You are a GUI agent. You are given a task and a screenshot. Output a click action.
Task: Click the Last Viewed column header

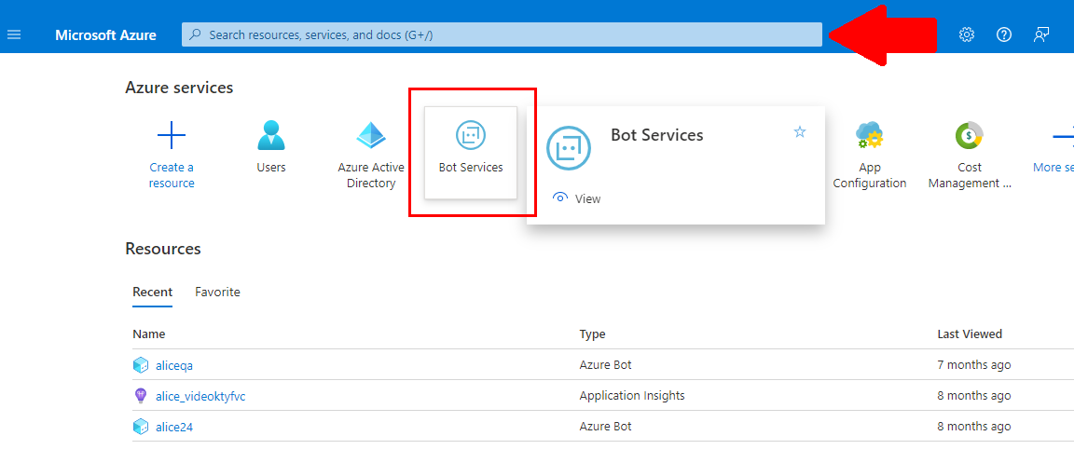970,334
